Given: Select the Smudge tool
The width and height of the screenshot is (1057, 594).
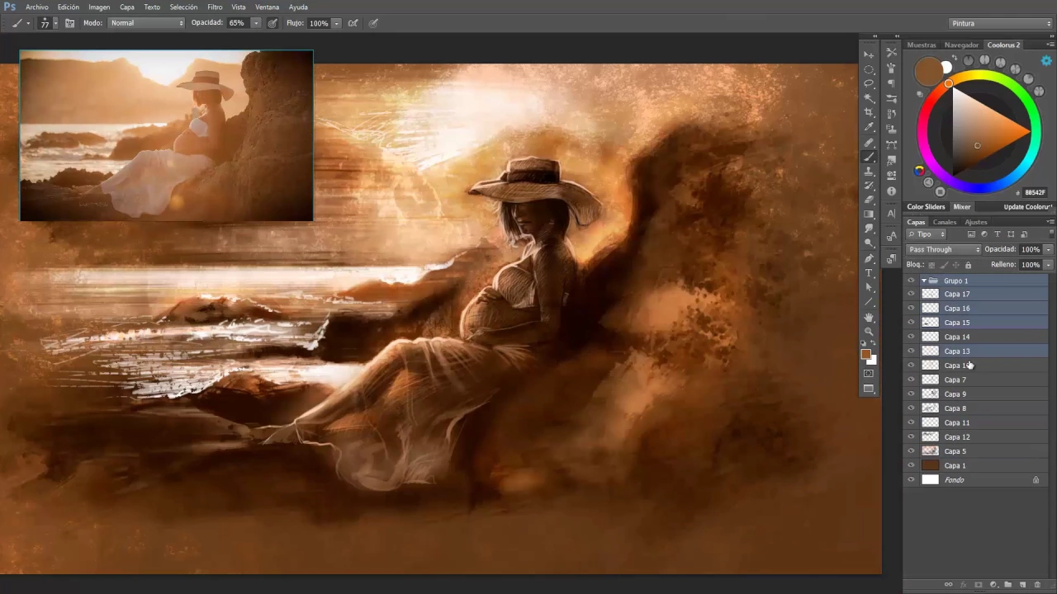Looking at the screenshot, I should [x=869, y=229].
